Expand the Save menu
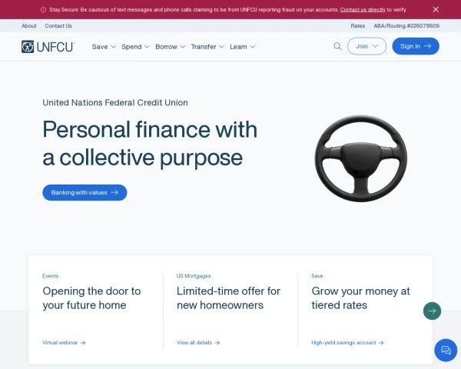The height and width of the screenshot is (369, 461). tap(104, 47)
